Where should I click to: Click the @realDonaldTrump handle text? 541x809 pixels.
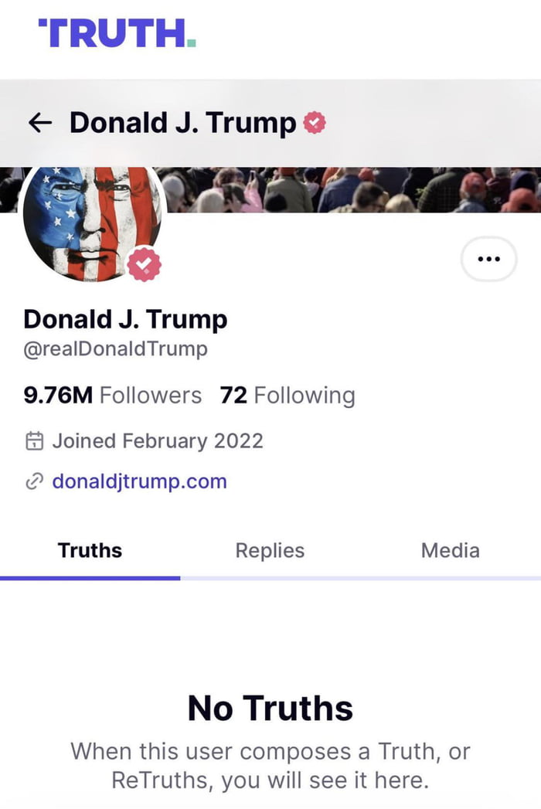tap(115, 349)
